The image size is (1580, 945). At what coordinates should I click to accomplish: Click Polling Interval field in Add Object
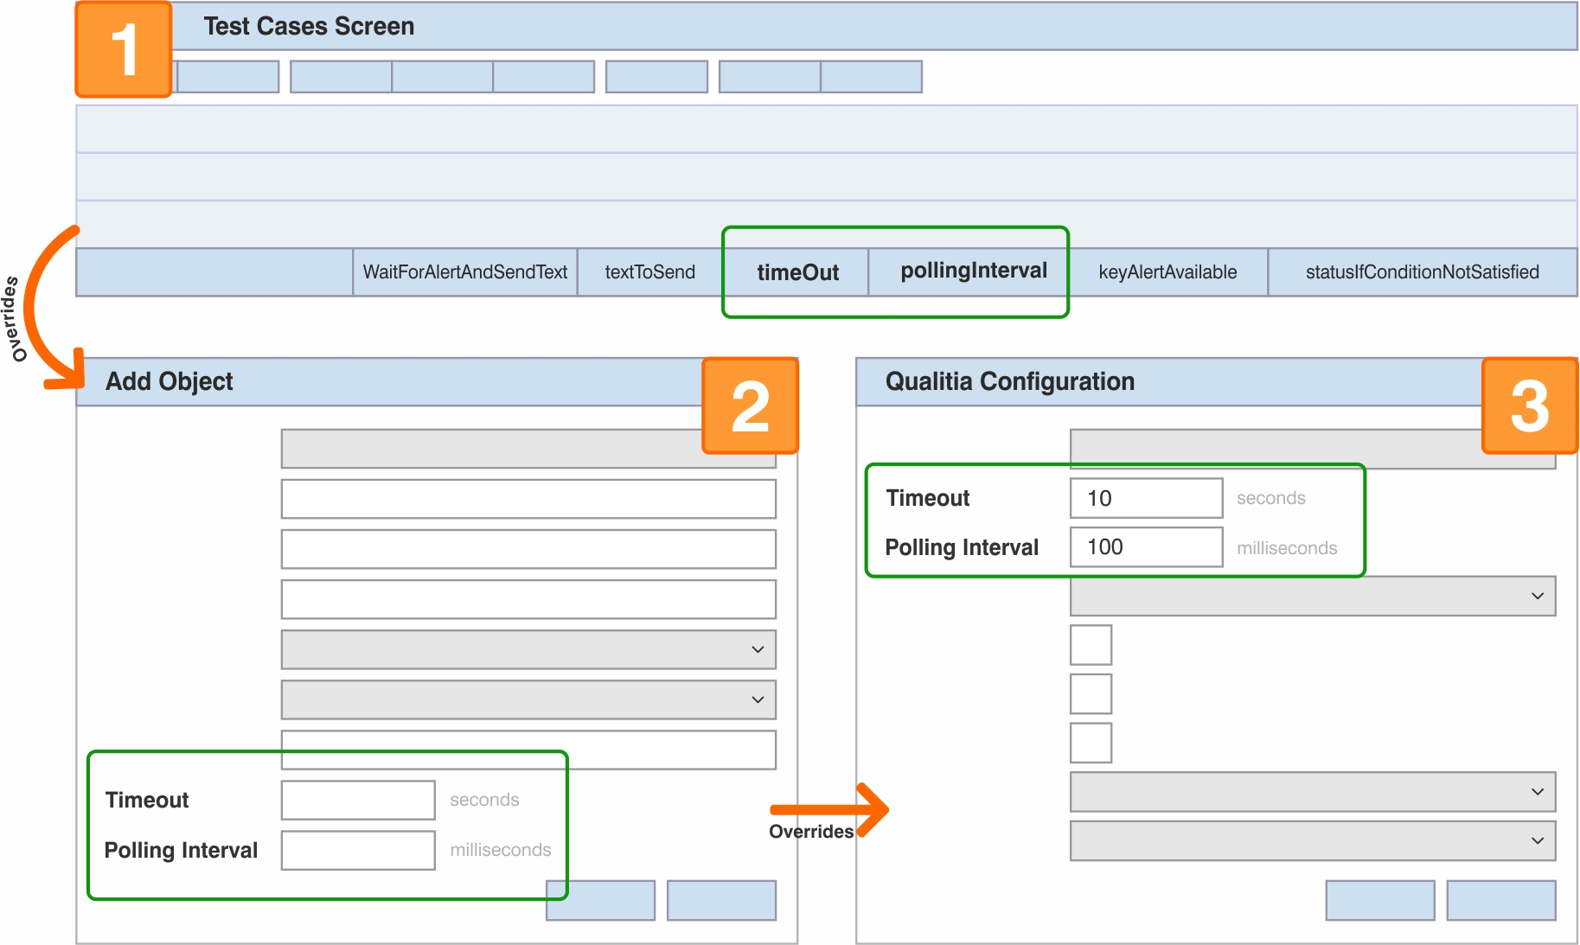click(x=358, y=850)
